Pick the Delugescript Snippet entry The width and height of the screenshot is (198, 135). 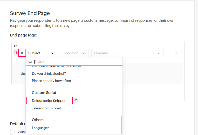(49, 100)
